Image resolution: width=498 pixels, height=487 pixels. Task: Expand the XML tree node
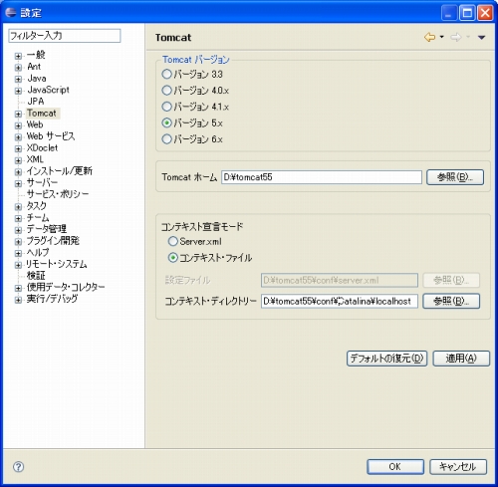click(18, 160)
